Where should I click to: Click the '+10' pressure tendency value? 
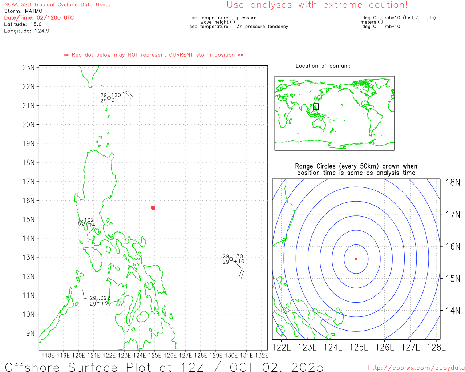[239, 262]
